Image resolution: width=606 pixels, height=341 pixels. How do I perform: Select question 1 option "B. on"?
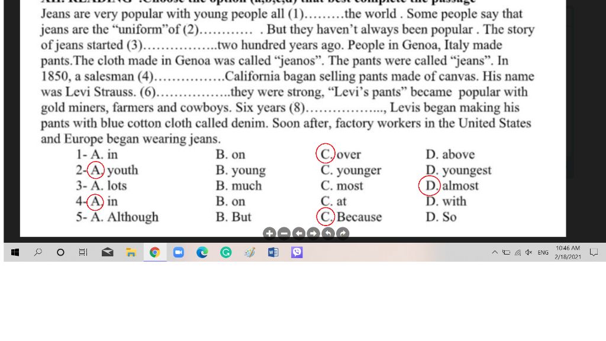click(x=230, y=155)
